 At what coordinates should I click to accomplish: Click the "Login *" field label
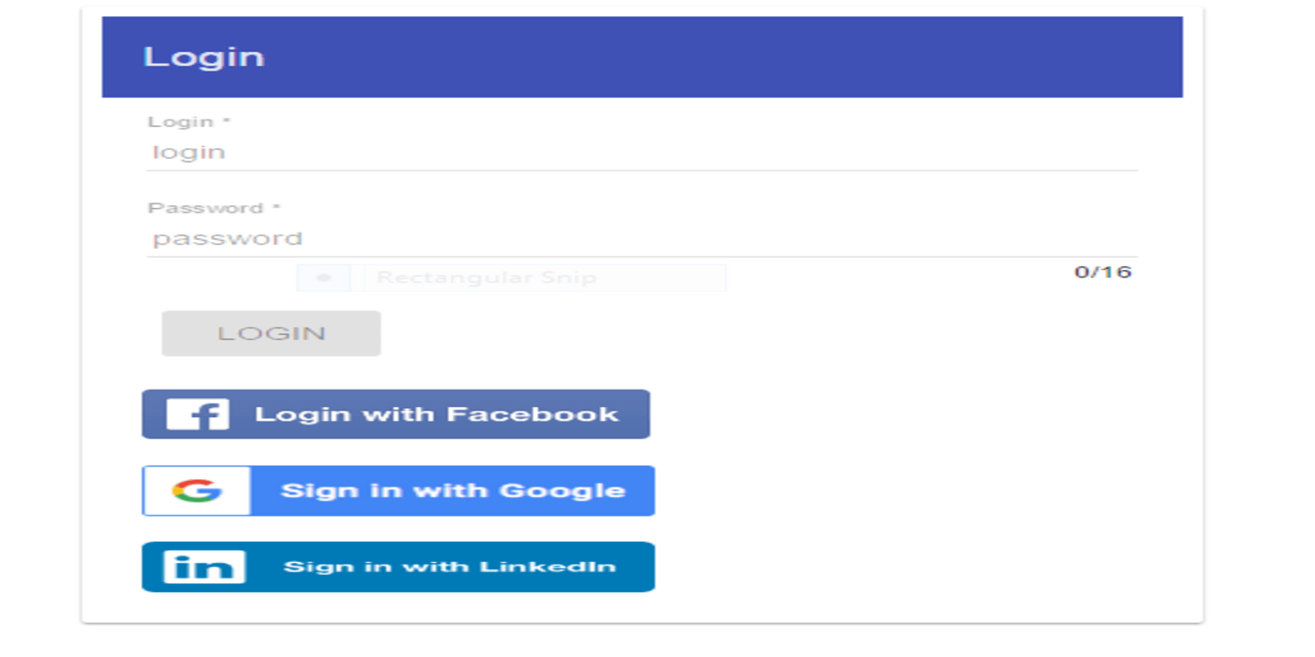tap(189, 121)
